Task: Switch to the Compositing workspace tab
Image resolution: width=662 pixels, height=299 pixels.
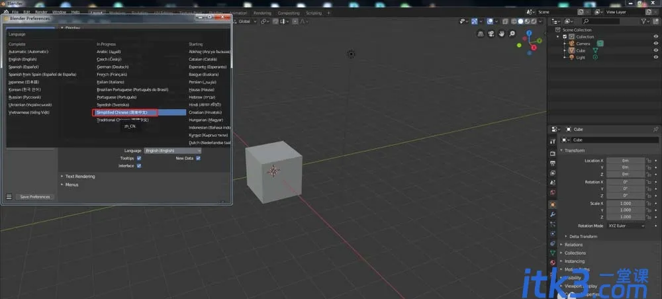Action: 289,13
